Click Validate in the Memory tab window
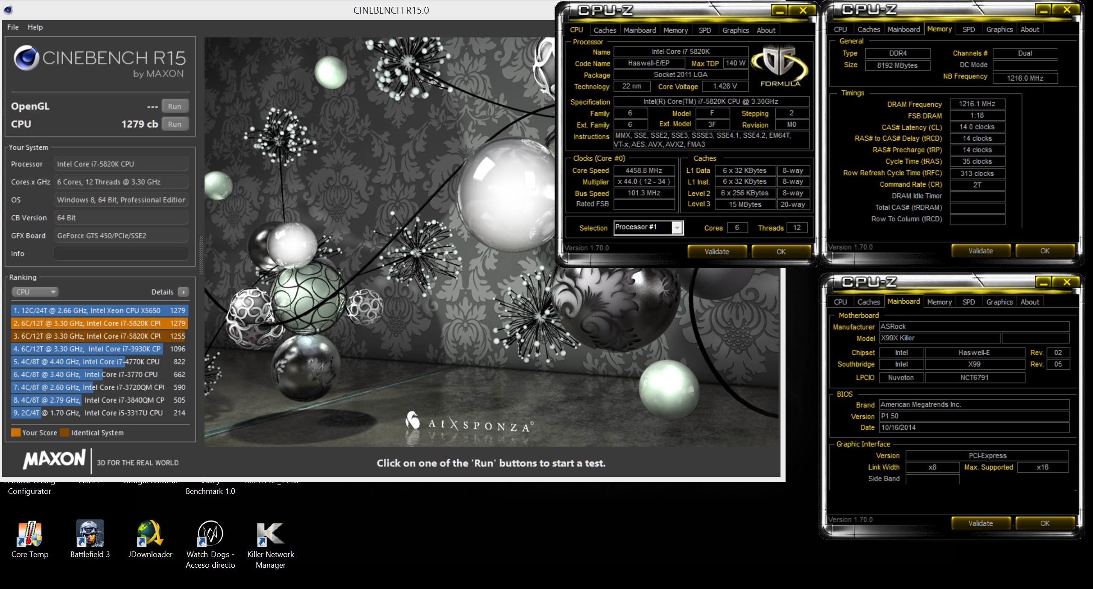Viewport: 1093px width, 589px height. coord(981,251)
